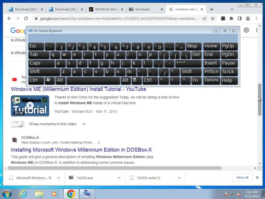The image size is (265, 199).
Task: Tap the Del key on On-Screen Keyboard
Action: pyautogui.click(x=196, y=55)
